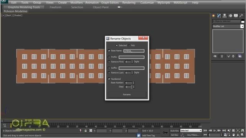The image size is (246, 138).
Task: Toggle Key Mode icon
Action: [205, 135]
